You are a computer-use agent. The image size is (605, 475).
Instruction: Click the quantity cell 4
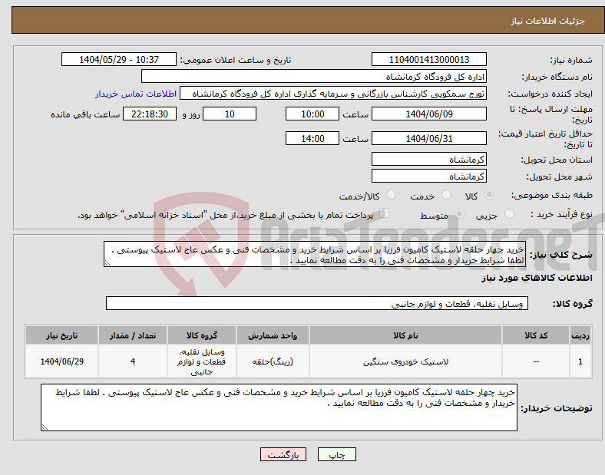coord(133,361)
